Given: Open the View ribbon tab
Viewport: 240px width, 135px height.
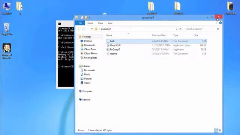Looking at the screenshot, I should click(x=110, y=23).
